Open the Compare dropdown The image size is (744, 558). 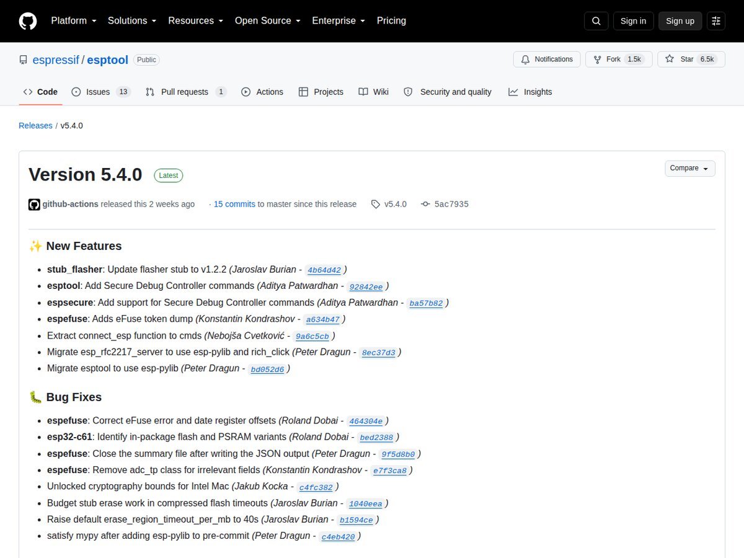click(690, 168)
